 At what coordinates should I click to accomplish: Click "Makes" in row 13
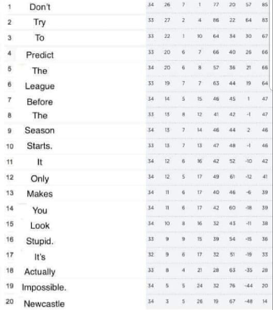[x=40, y=194]
